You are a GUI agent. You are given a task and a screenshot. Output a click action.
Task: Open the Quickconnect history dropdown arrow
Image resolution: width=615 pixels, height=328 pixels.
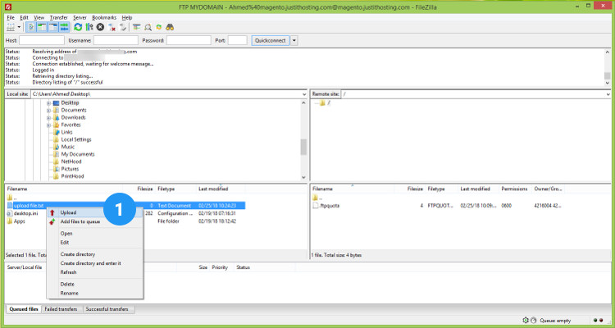(x=294, y=40)
